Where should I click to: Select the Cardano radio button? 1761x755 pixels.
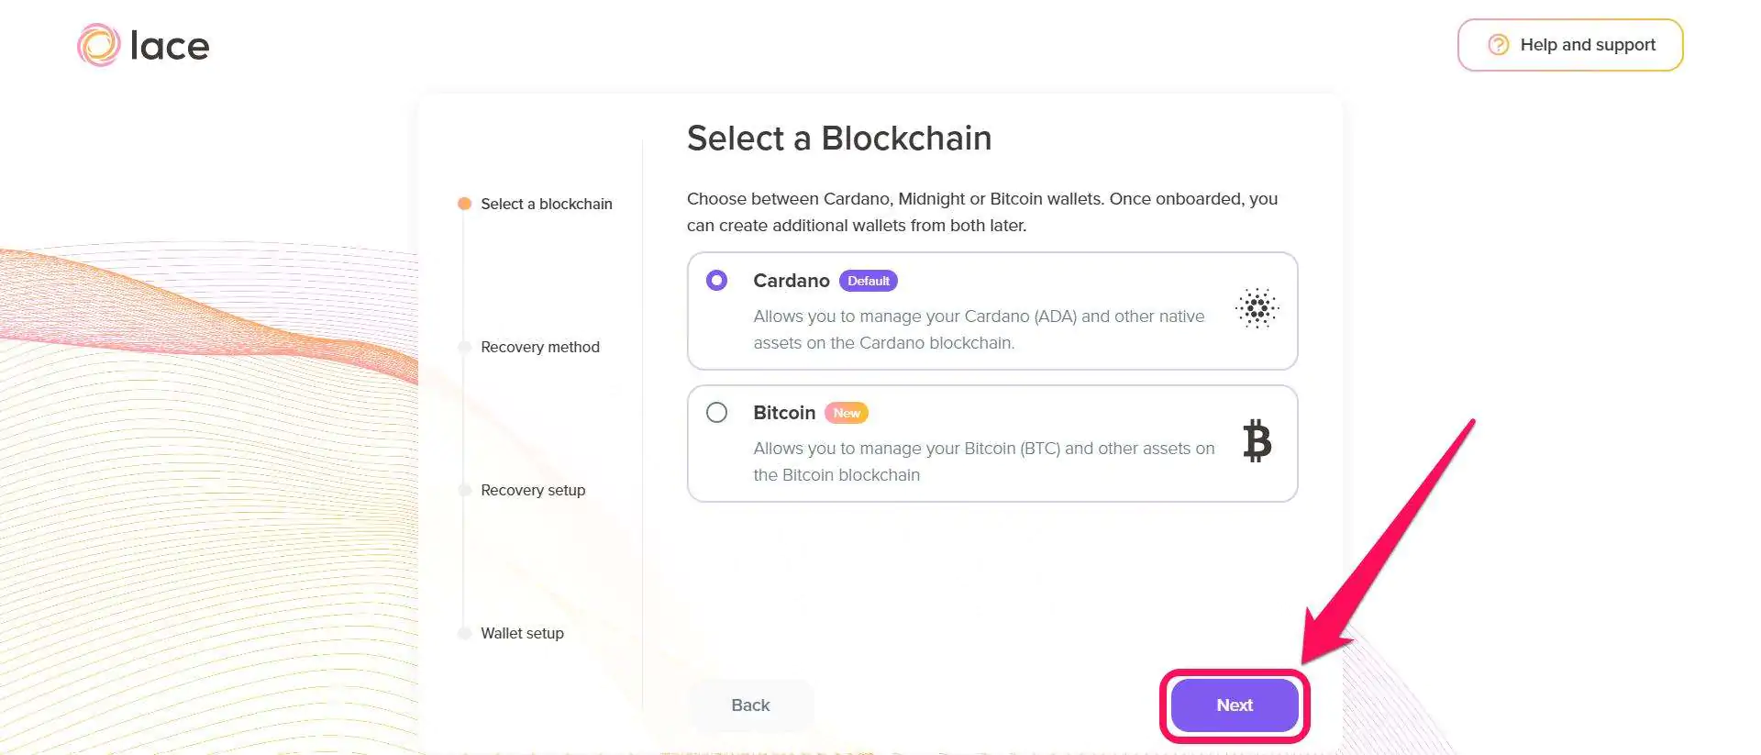pos(716,281)
